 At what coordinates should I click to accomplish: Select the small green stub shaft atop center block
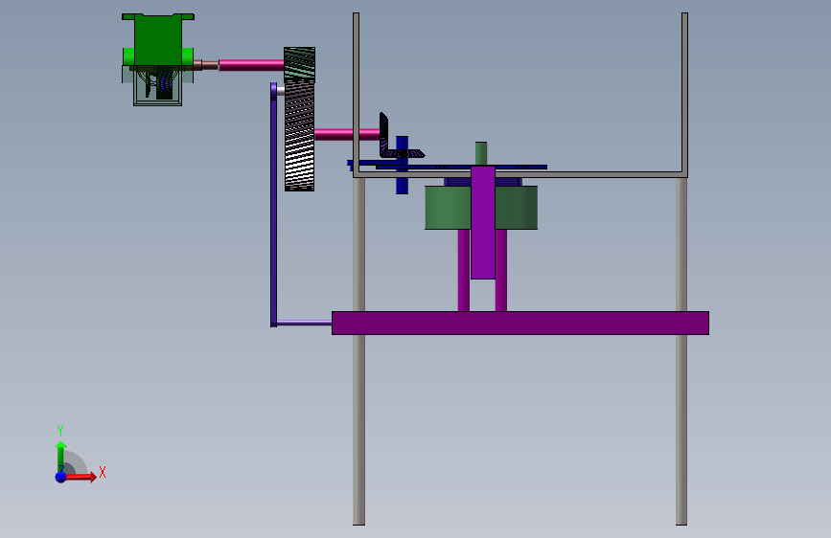tap(481, 153)
